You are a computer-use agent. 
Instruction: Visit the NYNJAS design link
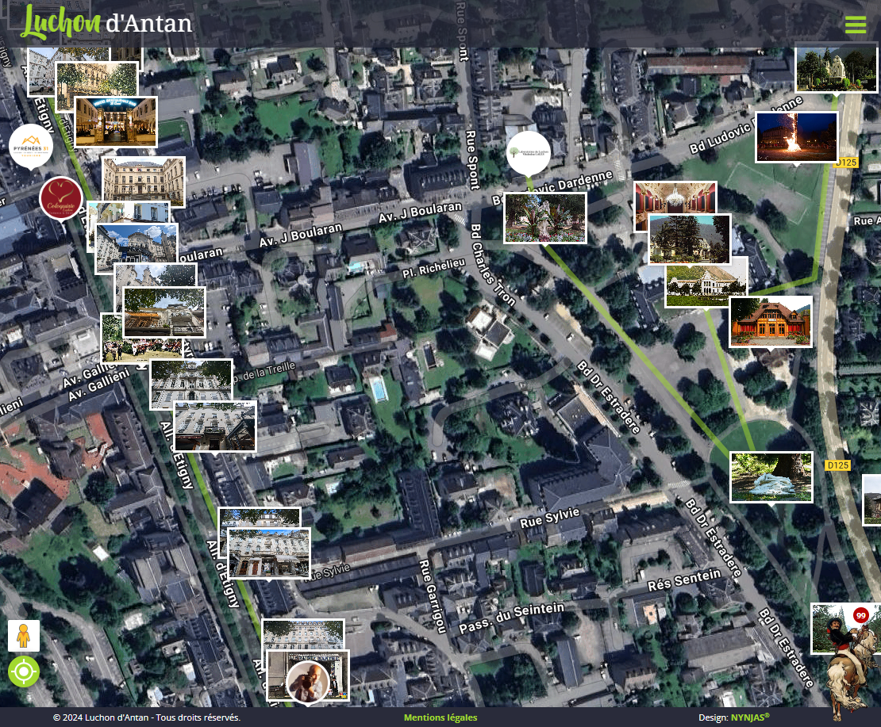749,717
